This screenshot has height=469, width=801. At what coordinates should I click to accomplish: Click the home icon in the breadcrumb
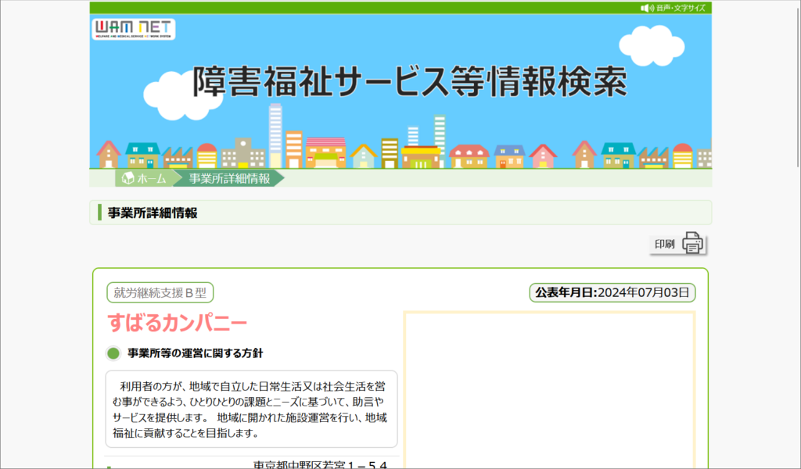[128, 178]
